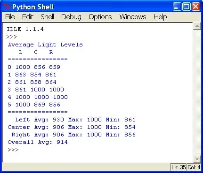Click the Overall Avg: 914 line
Image resolution: width=203 pixels, height=173 pixels.
pos(38,142)
